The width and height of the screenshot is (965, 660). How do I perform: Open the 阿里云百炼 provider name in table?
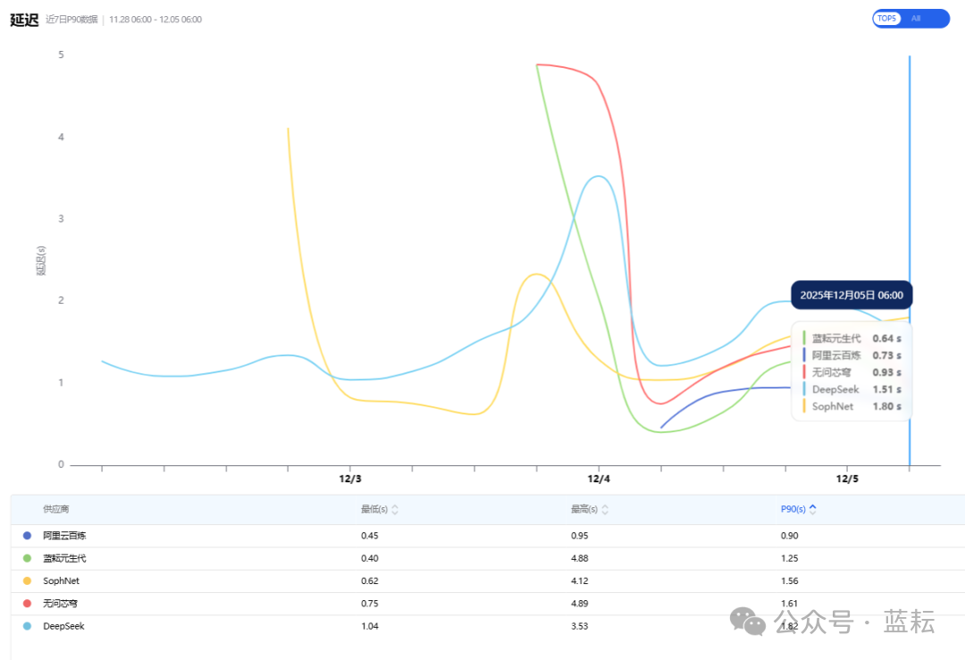(64, 536)
